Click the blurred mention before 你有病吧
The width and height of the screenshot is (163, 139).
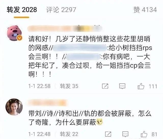(x=83, y=57)
